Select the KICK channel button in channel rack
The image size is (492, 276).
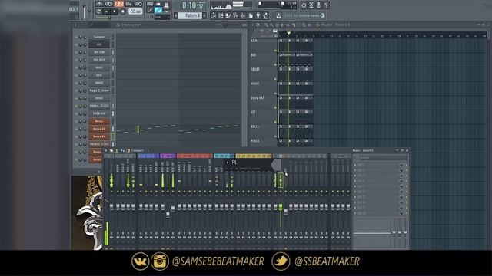pos(99,75)
